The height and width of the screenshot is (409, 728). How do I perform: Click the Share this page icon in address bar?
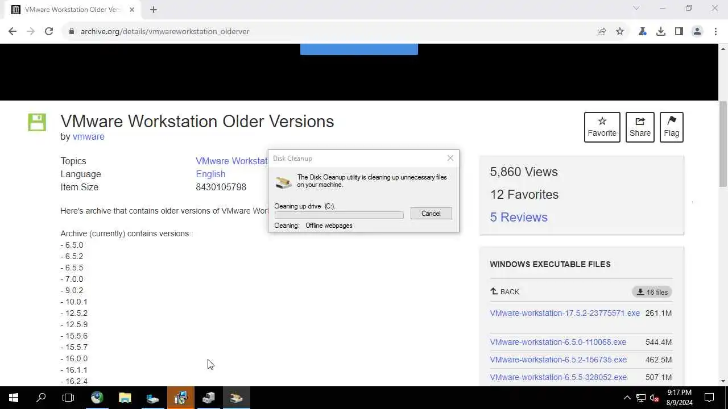(602, 31)
